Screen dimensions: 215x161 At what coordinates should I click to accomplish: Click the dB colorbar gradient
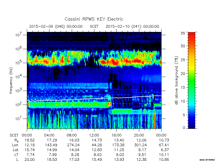click(x=192, y=80)
